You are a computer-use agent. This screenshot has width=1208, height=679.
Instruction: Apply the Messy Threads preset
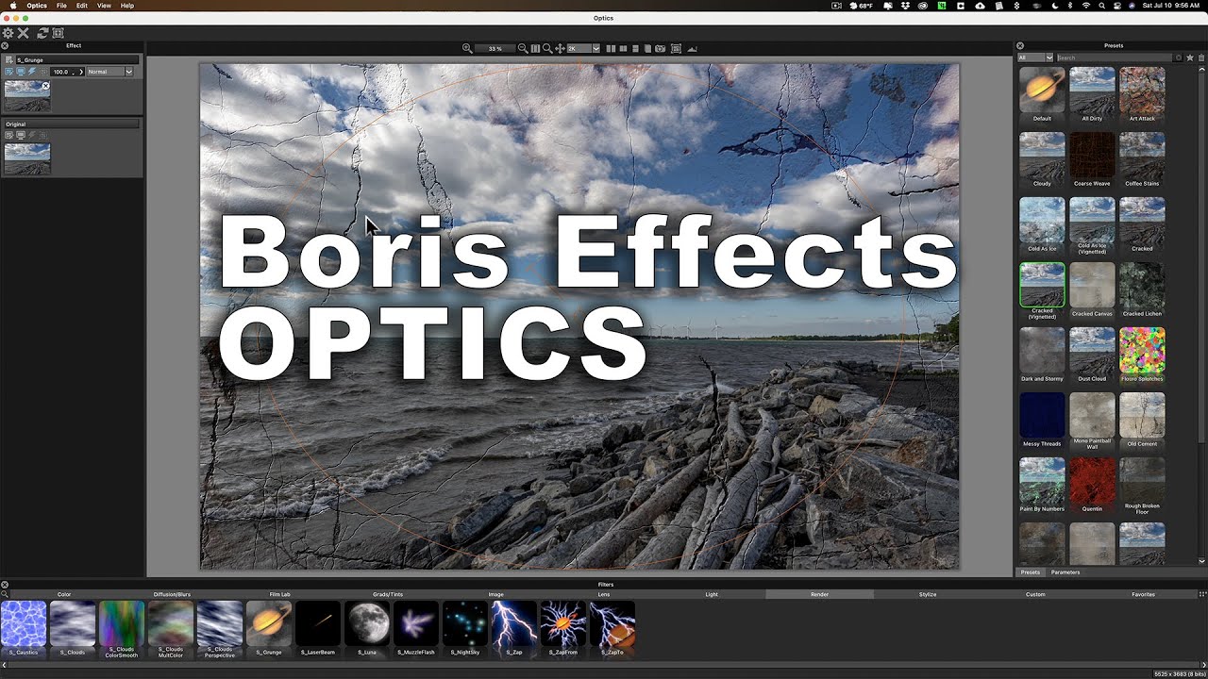tap(1042, 419)
